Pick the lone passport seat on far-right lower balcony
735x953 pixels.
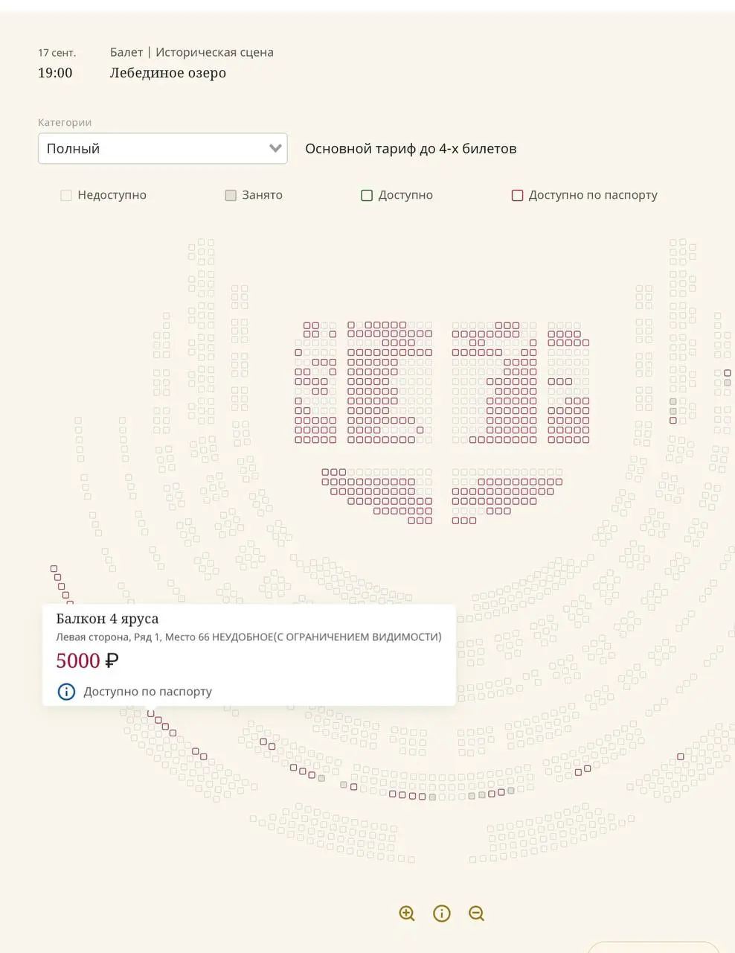680,757
